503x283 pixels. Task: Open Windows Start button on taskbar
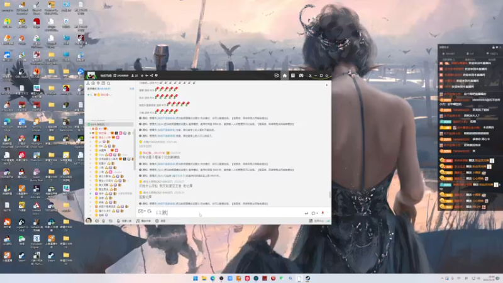pyautogui.click(x=196, y=278)
